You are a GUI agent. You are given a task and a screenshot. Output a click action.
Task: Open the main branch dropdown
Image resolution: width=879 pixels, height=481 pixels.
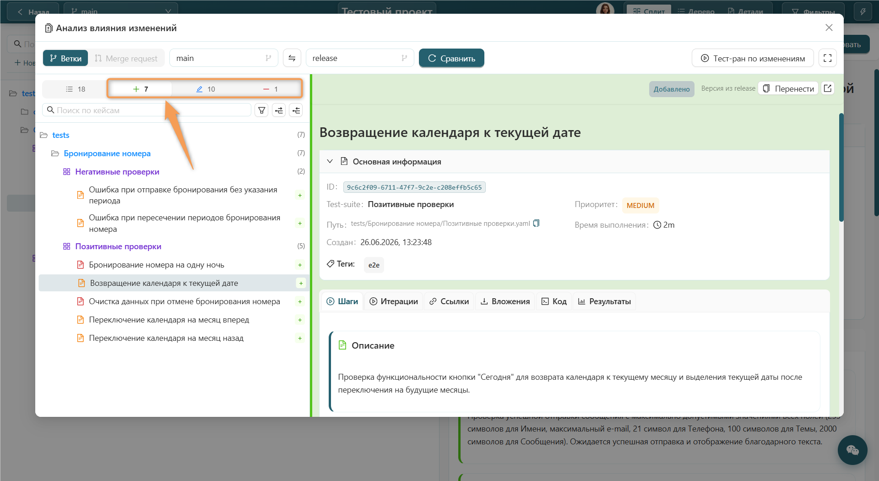click(224, 58)
